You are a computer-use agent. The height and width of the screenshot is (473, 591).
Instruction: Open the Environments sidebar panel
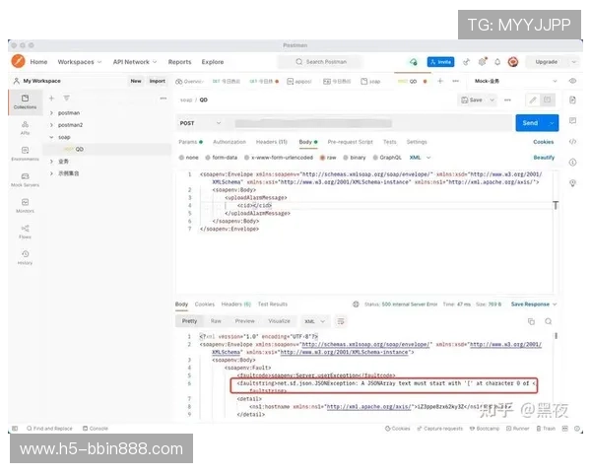[x=25, y=154]
